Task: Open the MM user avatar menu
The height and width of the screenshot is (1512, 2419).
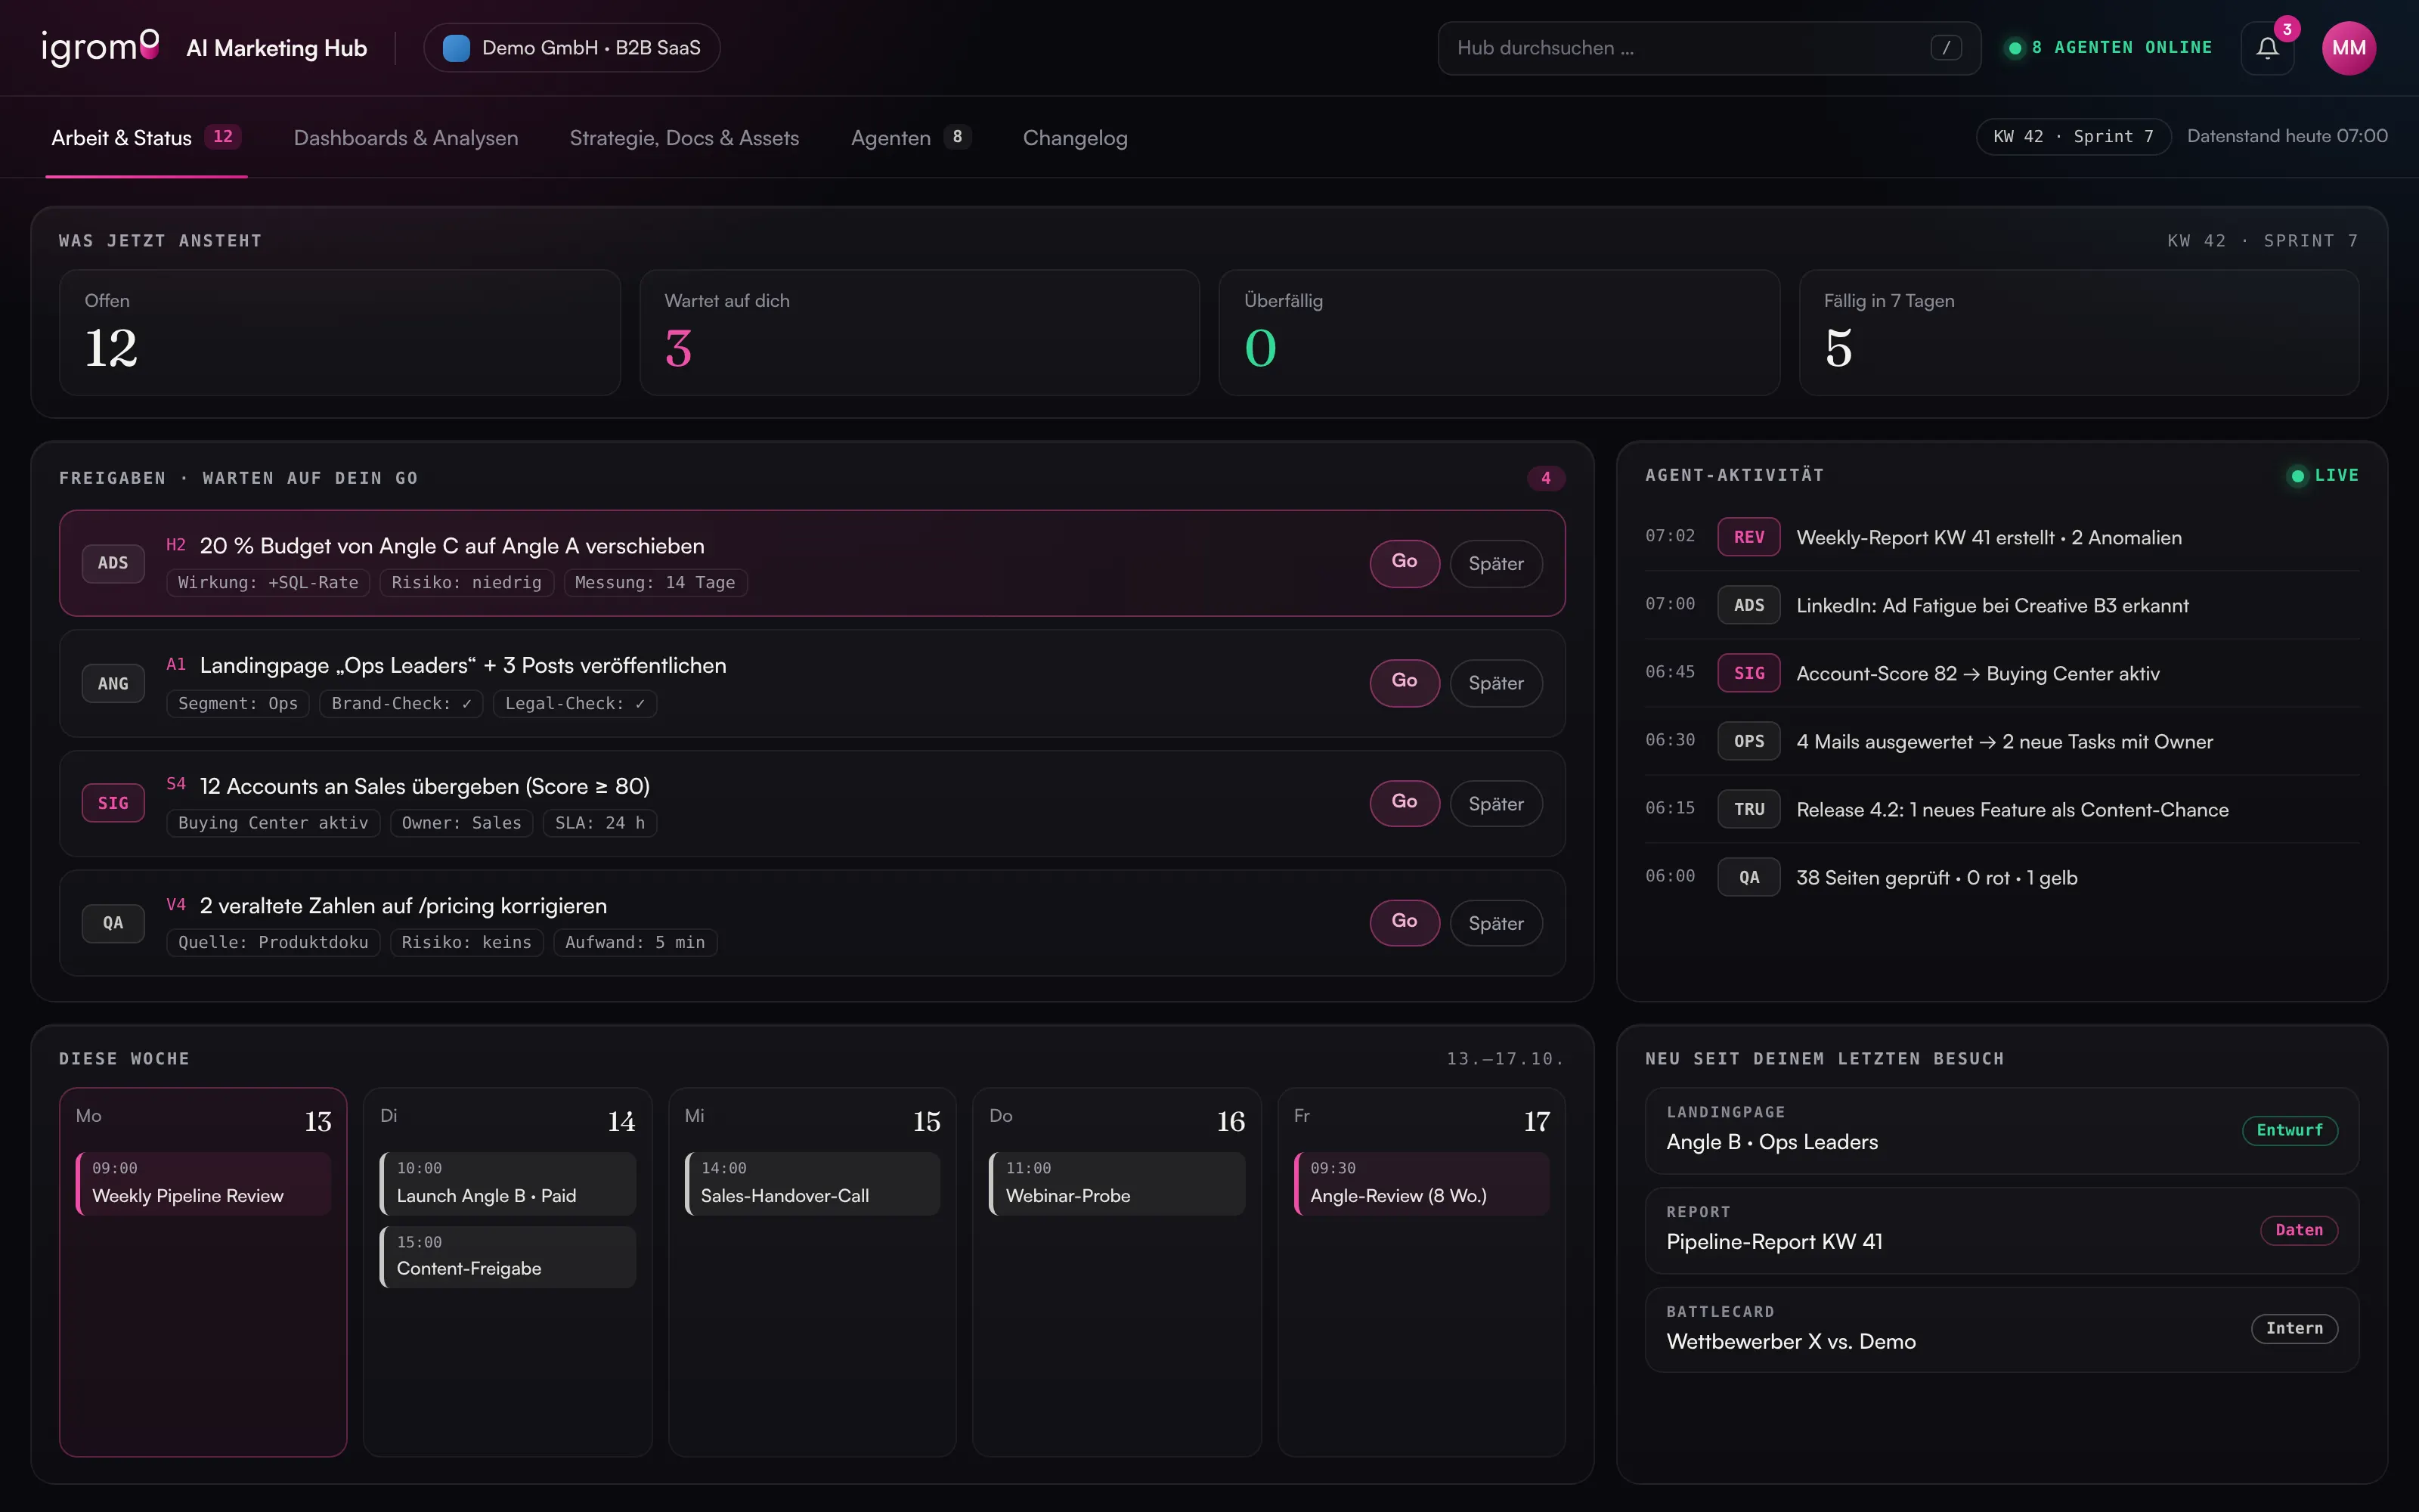Action: [2348, 48]
